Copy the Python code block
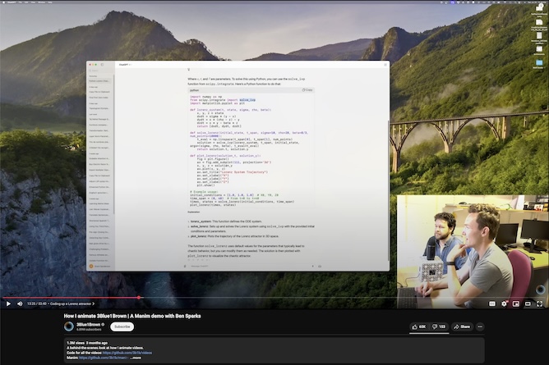Viewport: 549px width, 365px height. 307,89
